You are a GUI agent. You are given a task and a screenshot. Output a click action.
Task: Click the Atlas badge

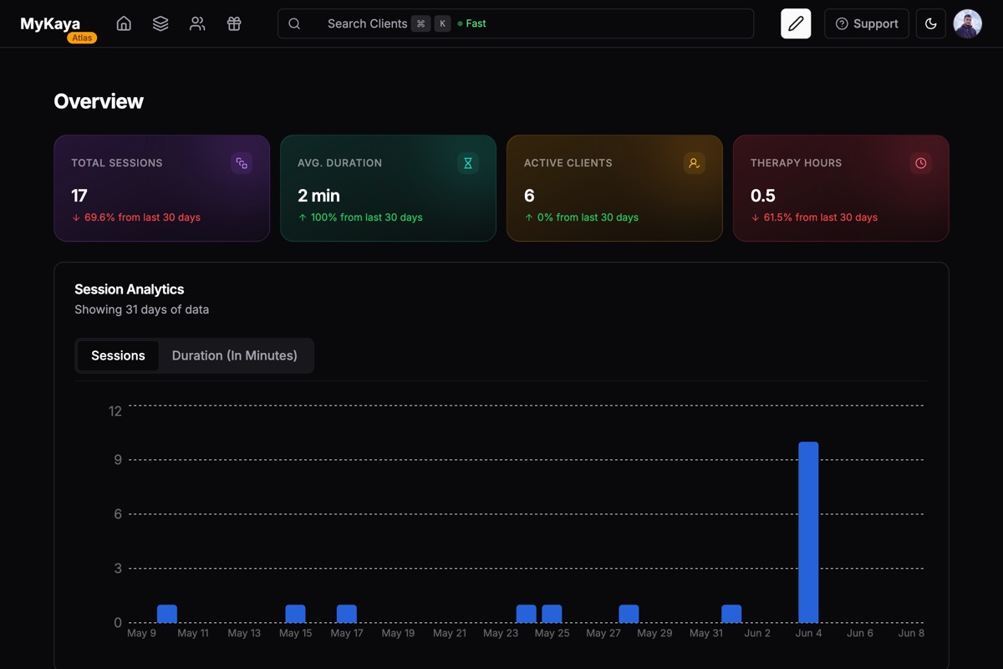pyautogui.click(x=82, y=38)
